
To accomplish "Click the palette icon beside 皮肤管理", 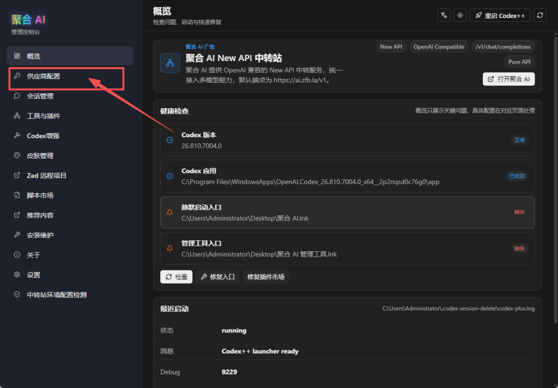I will tap(17, 155).
